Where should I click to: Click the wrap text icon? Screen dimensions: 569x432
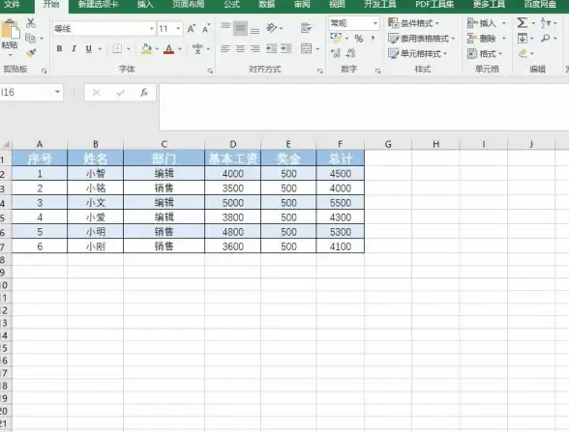click(x=306, y=28)
